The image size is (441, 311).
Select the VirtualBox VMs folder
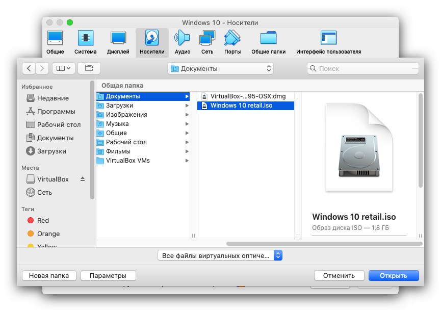click(143, 161)
